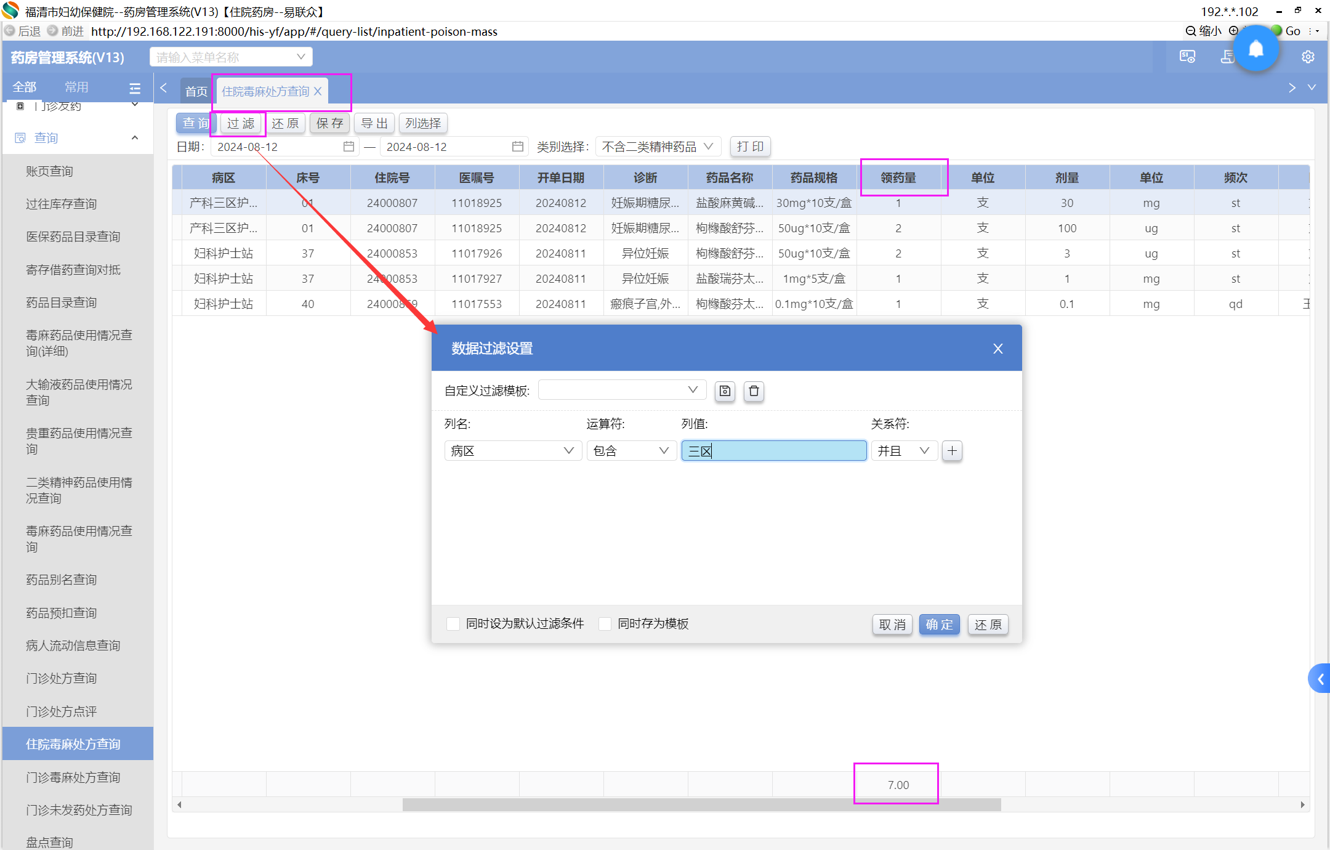Open the start date calendar icon
This screenshot has width=1330, height=850.
tap(349, 147)
